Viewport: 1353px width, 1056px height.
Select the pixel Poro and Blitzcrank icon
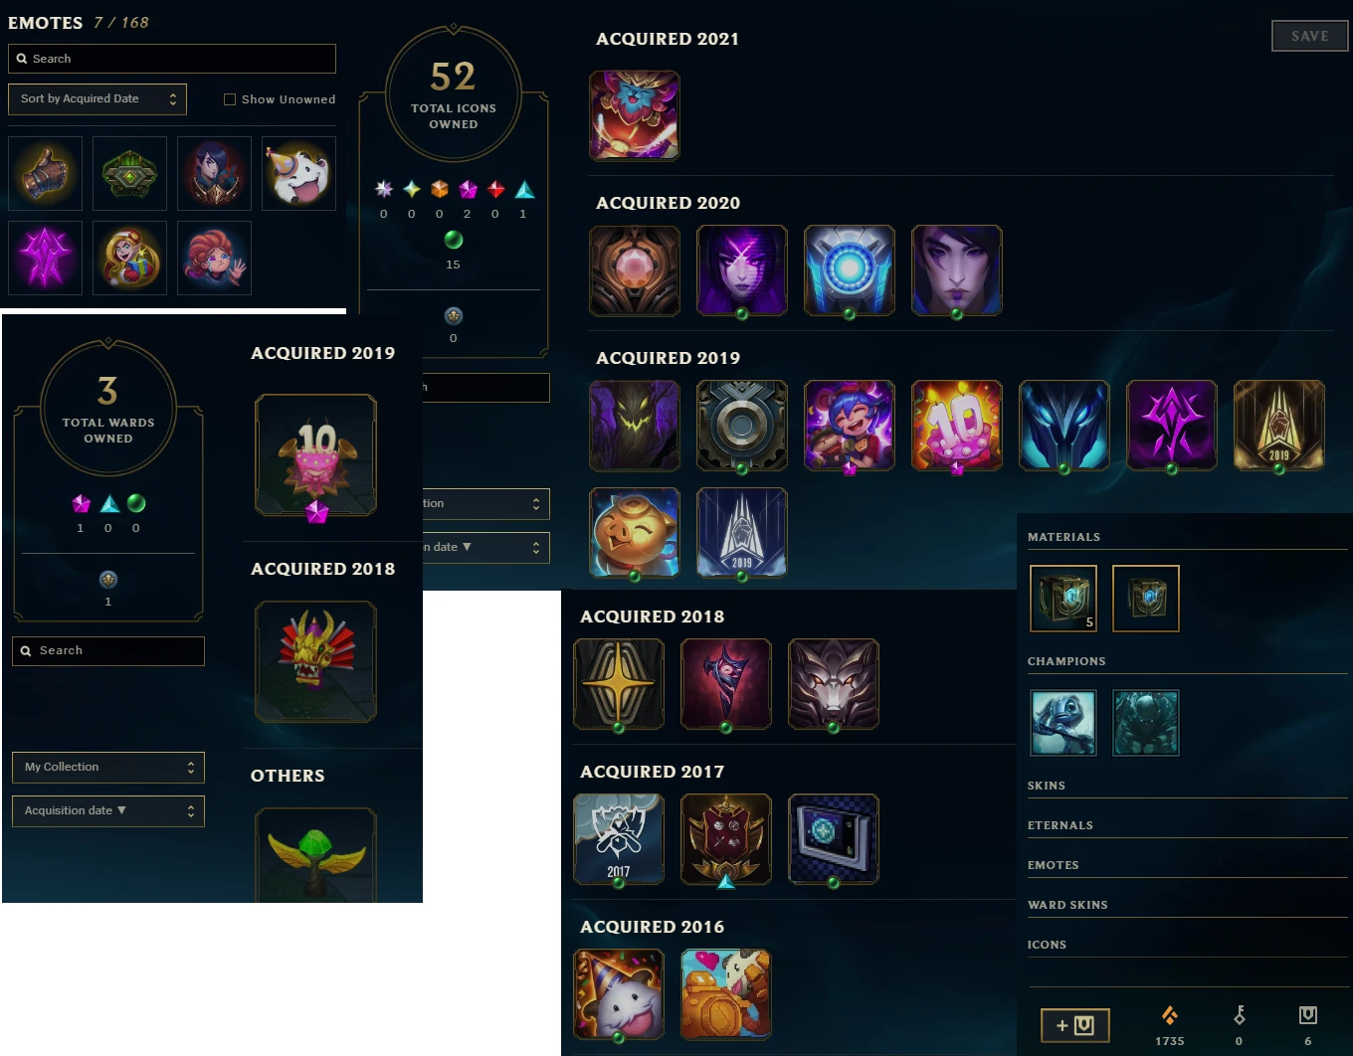click(x=726, y=993)
